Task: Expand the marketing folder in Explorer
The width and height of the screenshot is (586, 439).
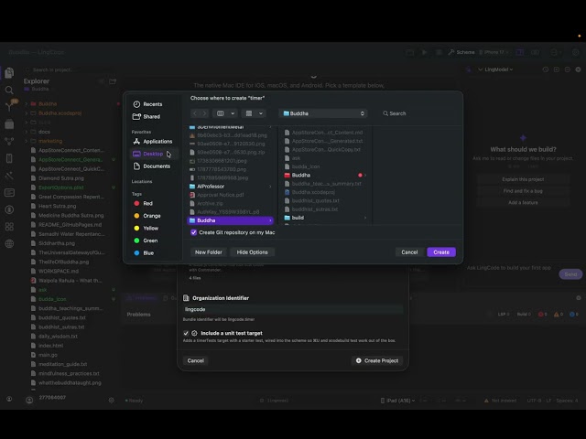Action: click(27, 141)
